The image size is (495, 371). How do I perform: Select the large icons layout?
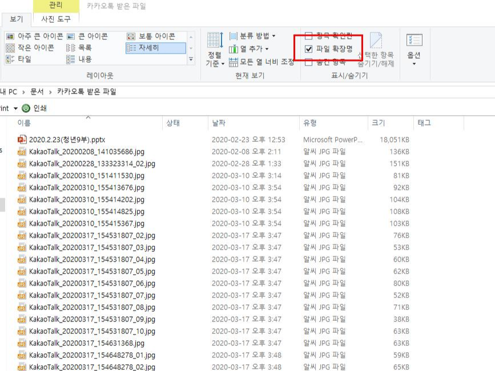click(x=87, y=36)
